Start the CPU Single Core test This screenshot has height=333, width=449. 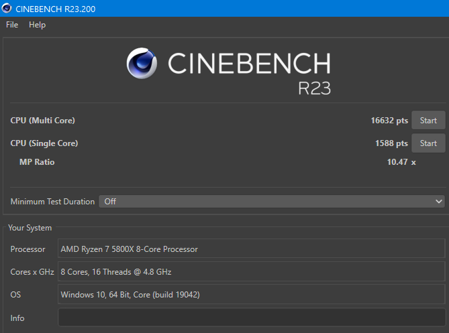(x=428, y=143)
